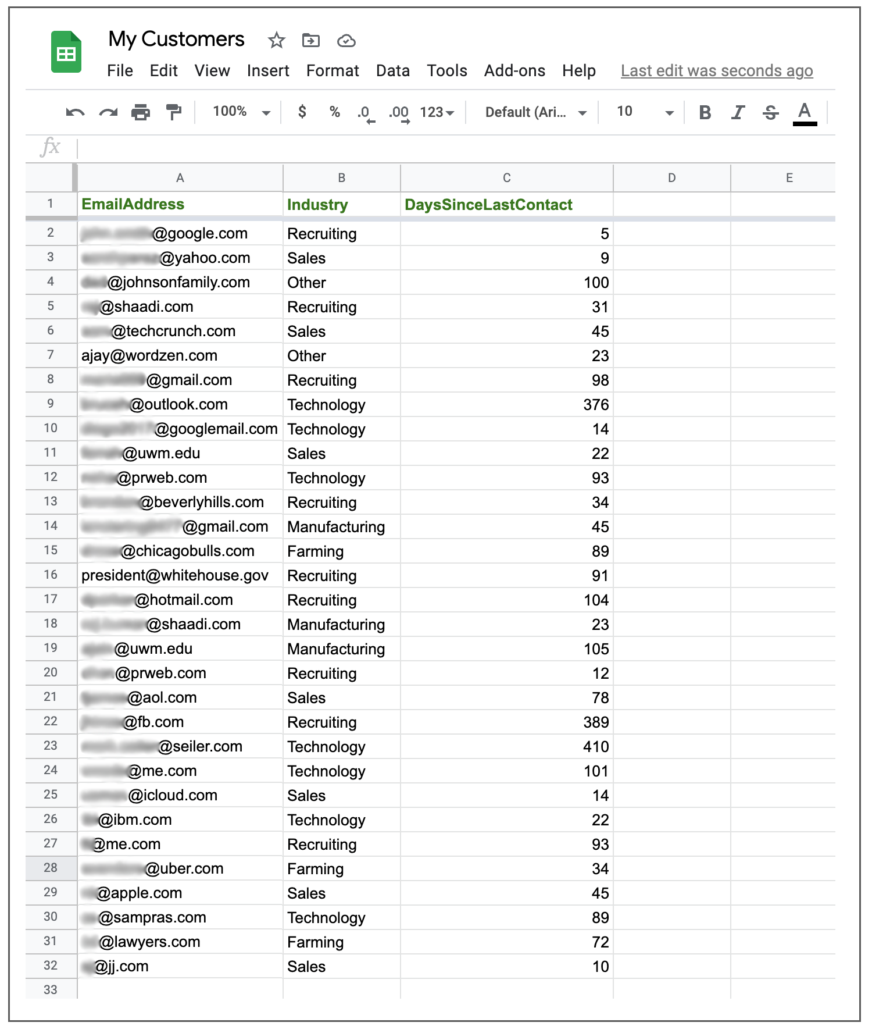Expand the font size 10 dropdown
Screen dimensions: 872x1033
(x=645, y=112)
